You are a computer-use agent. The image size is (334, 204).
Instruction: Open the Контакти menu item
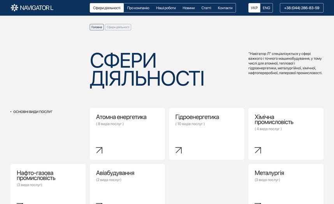pos(225,8)
